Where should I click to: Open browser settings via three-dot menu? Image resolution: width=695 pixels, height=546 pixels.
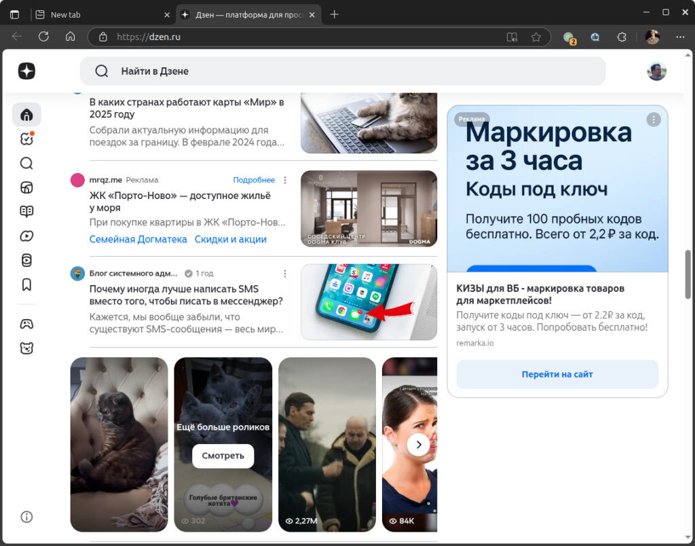coord(680,37)
